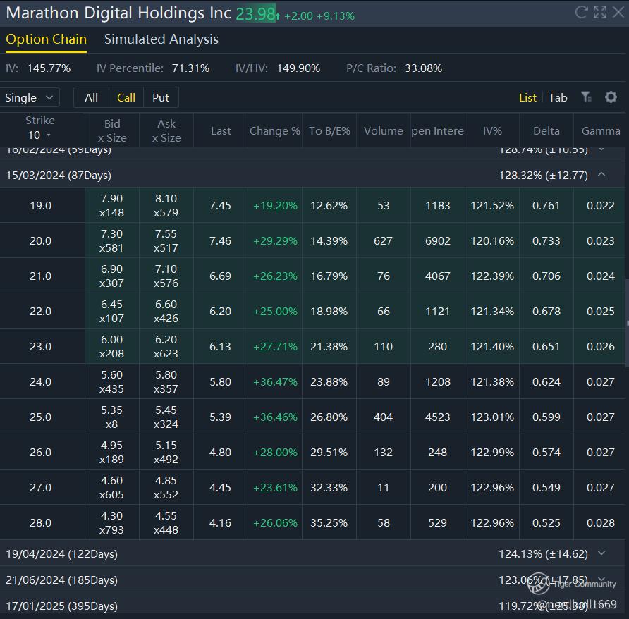Viewport: 629px width, 619px height.
Task: Select the List view layout
Action: pyautogui.click(x=527, y=98)
